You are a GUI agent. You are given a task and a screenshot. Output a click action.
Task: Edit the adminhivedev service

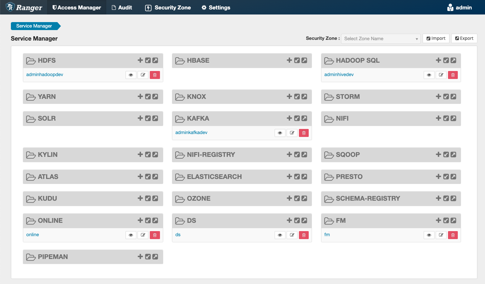pyautogui.click(x=441, y=75)
